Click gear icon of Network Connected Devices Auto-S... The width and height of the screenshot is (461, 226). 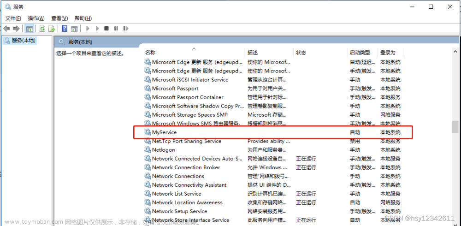(148, 159)
